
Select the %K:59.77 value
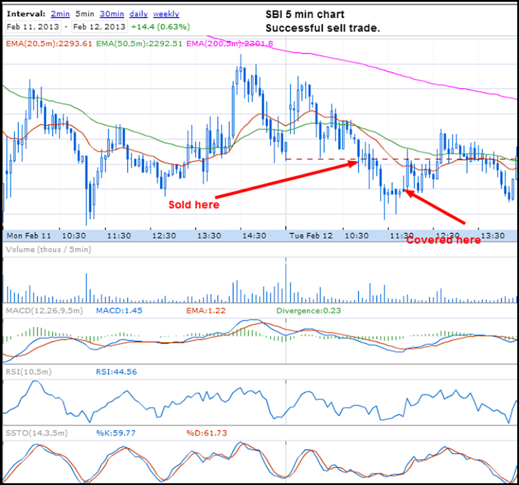coord(116,433)
